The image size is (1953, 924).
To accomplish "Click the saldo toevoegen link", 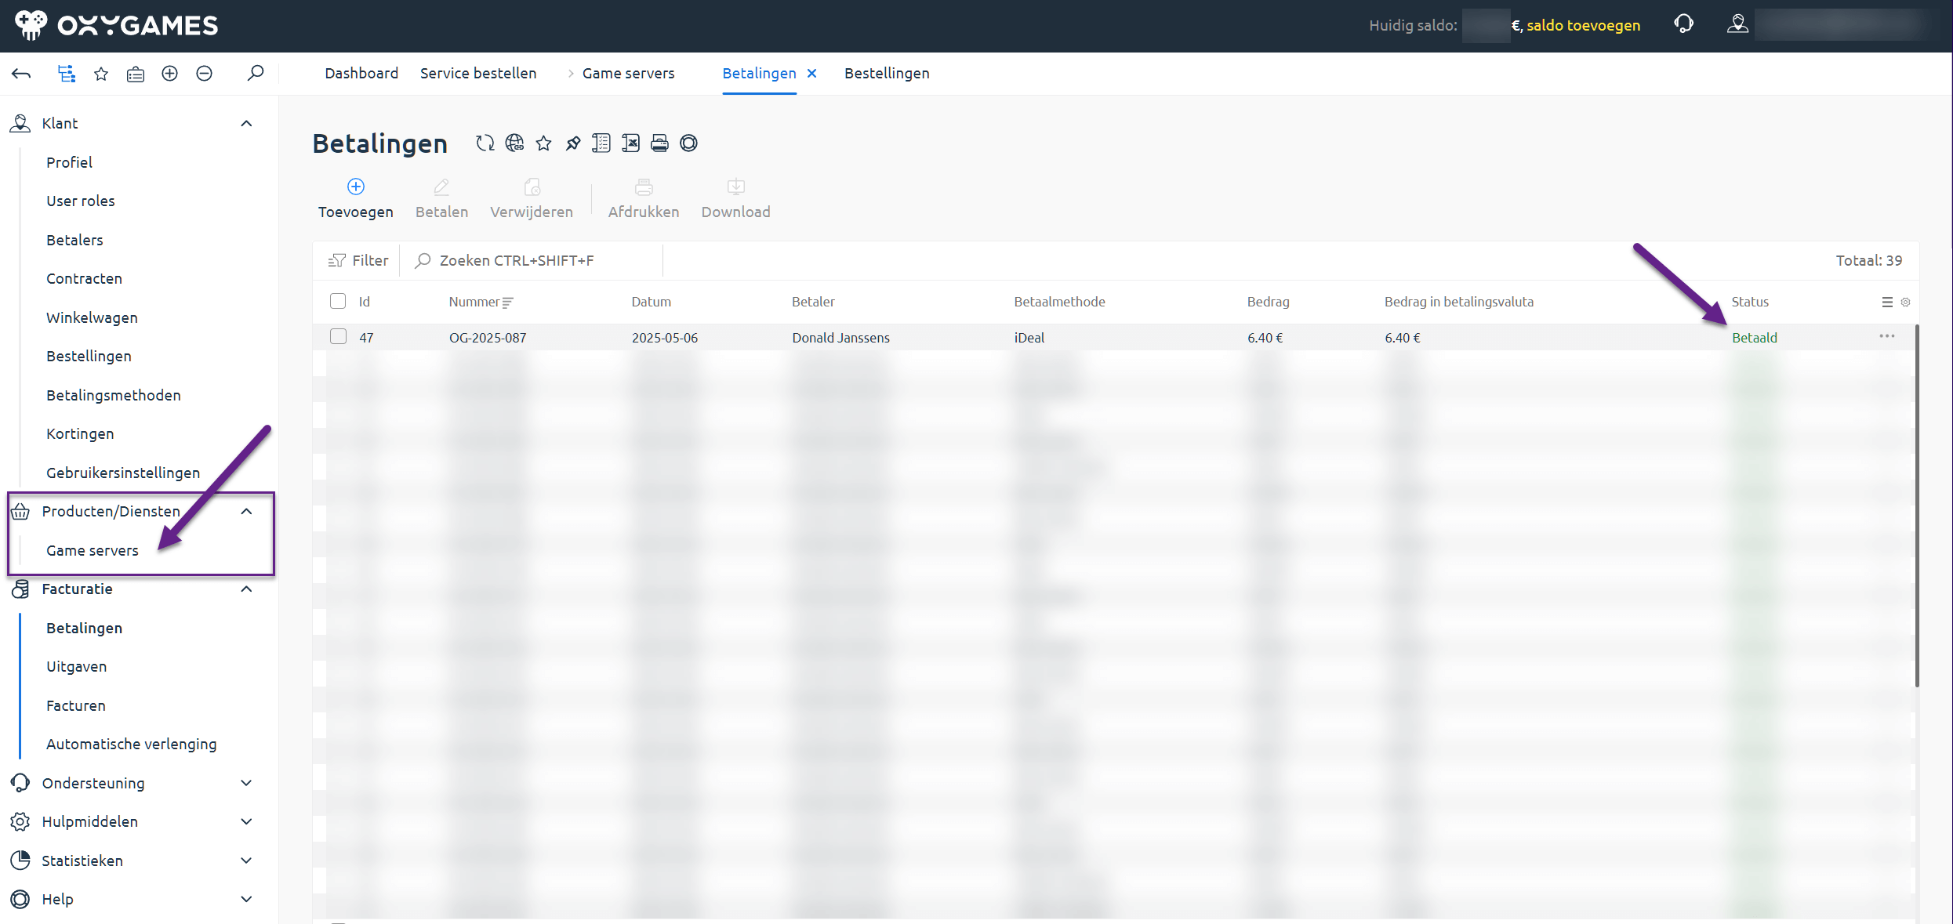I will click(x=1583, y=25).
